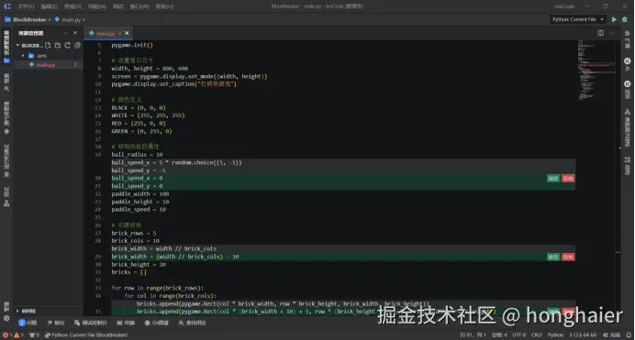
Task: Close the main.py editor tab
Action: click(127, 33)
